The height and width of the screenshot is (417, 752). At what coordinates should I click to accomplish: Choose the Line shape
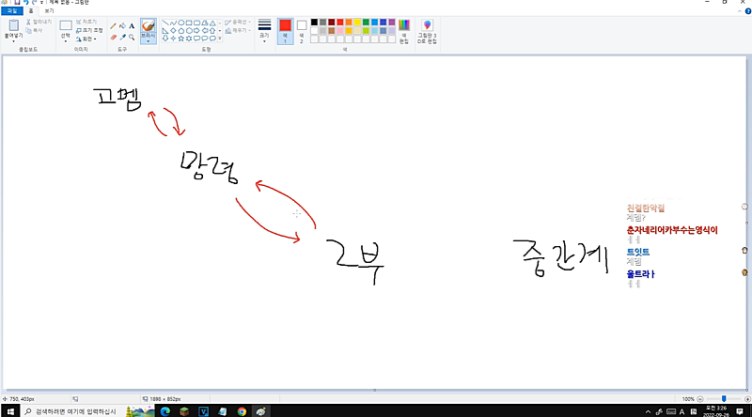pyautogui.click(x=165, y=23)
